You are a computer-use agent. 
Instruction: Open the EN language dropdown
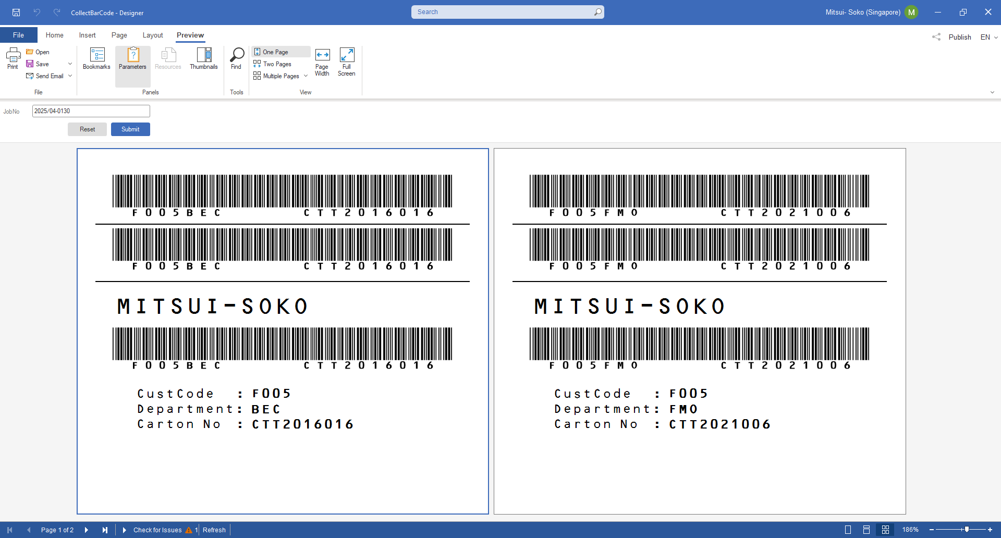click(x=989, y=37)
